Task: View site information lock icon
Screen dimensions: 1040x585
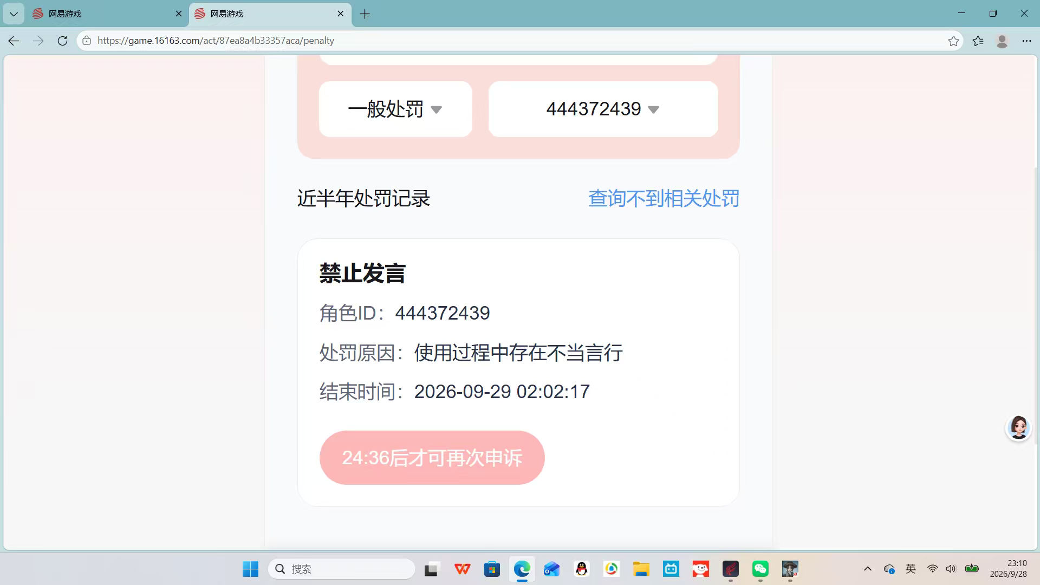Action: pos(87,41)
